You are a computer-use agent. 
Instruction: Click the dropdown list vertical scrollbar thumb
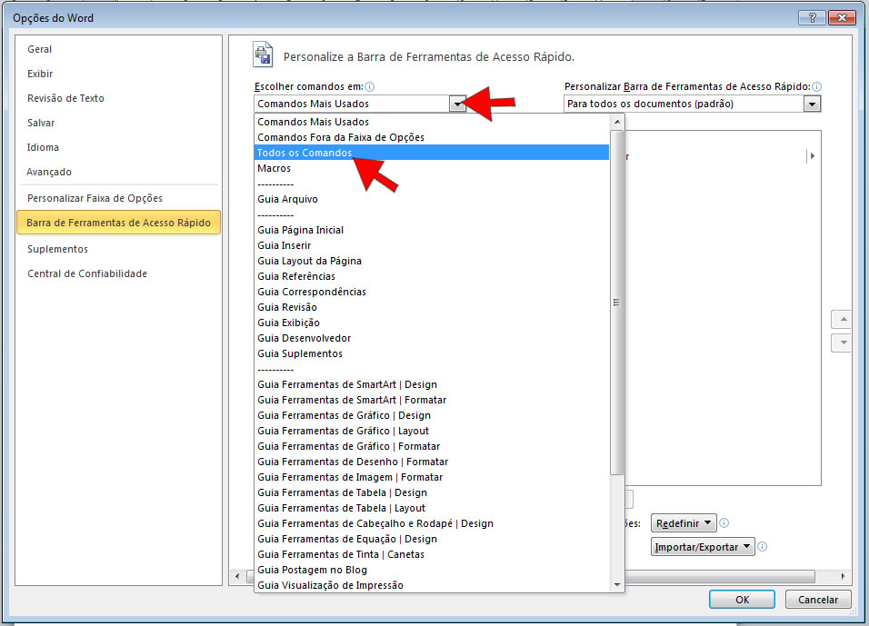tap(617, 303)
